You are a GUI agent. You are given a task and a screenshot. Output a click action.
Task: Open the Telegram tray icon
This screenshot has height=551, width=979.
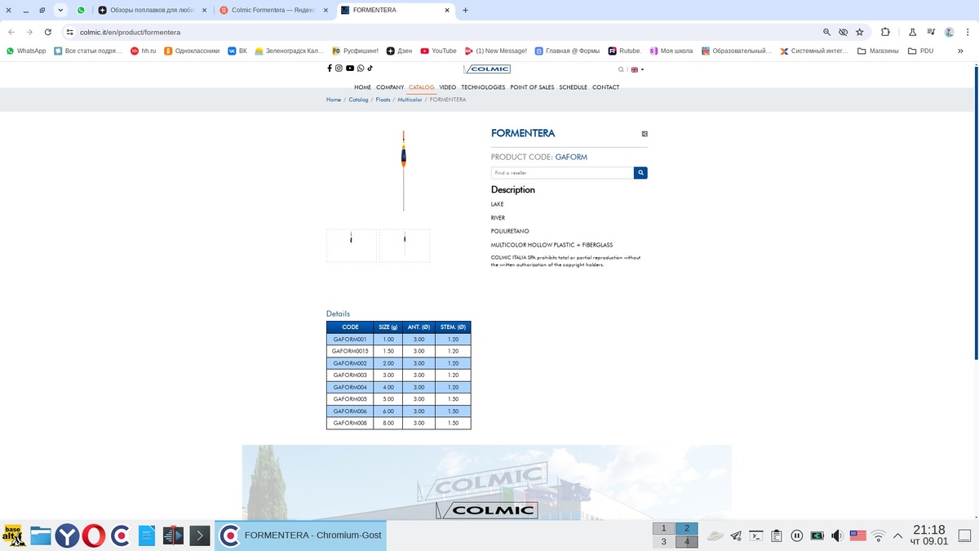point(736,535)
